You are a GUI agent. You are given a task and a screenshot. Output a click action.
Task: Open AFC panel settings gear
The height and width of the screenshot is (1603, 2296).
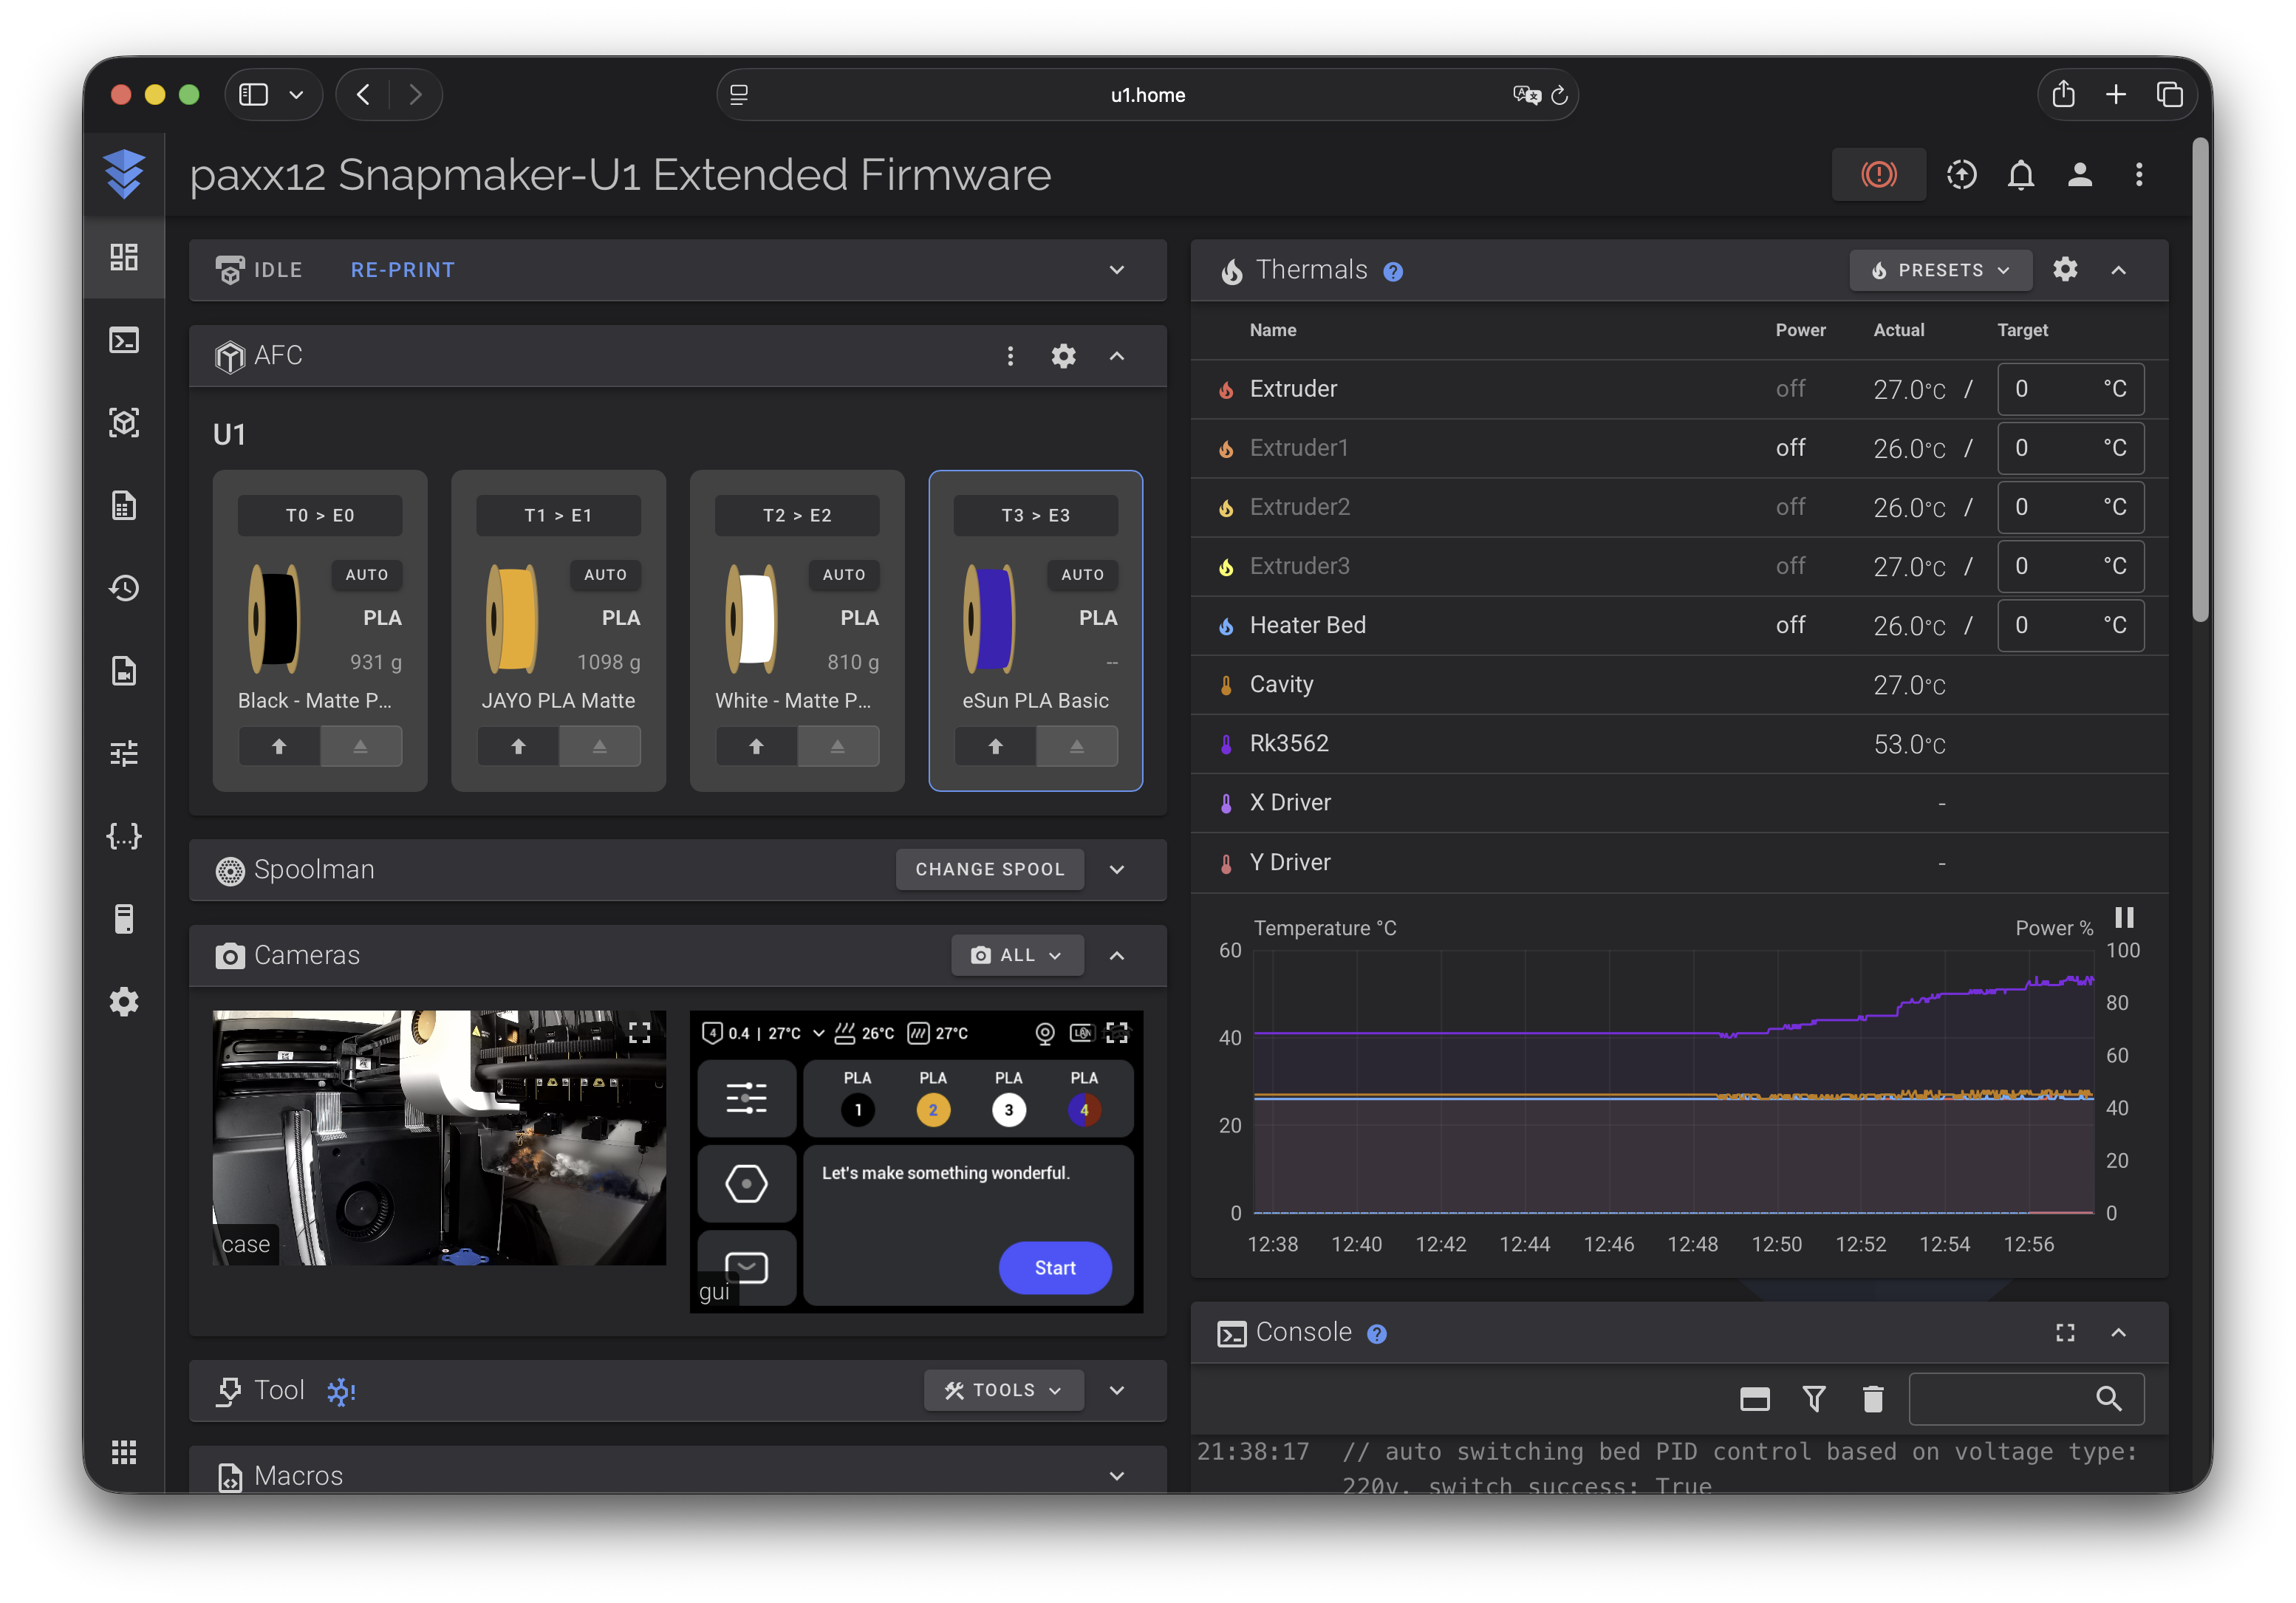click(1063, 356)
